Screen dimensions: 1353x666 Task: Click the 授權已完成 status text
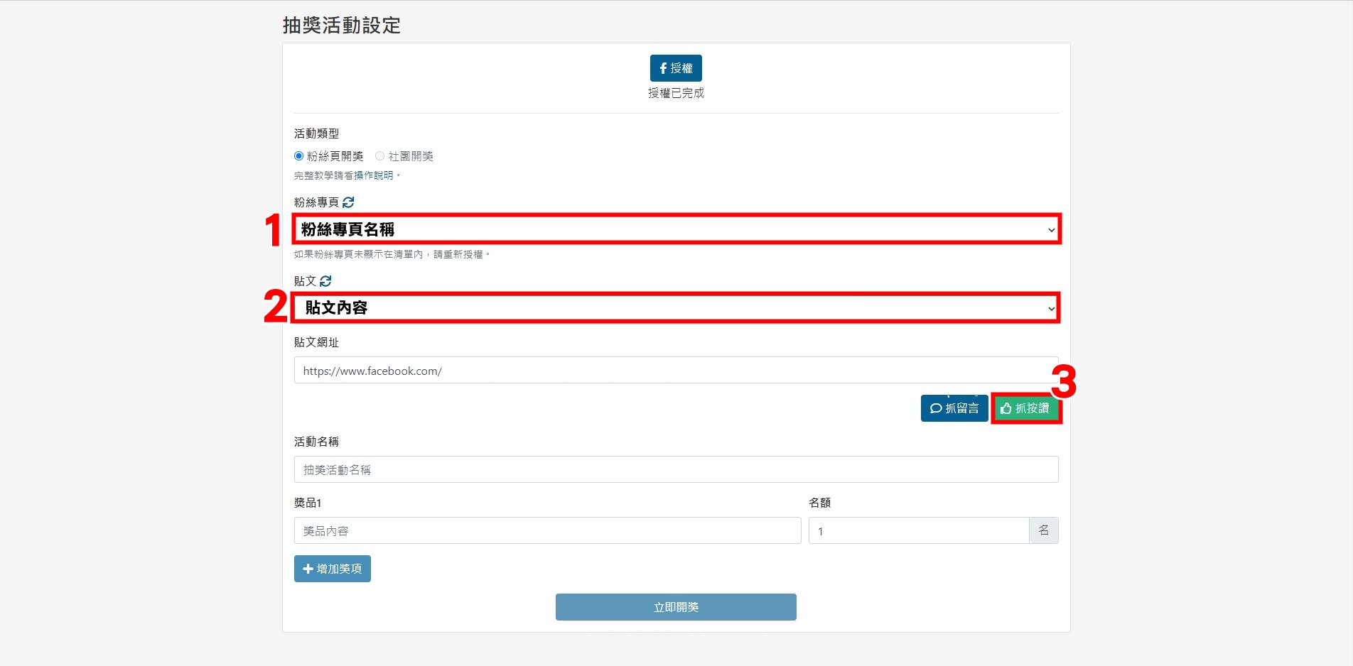pos(676,93)
